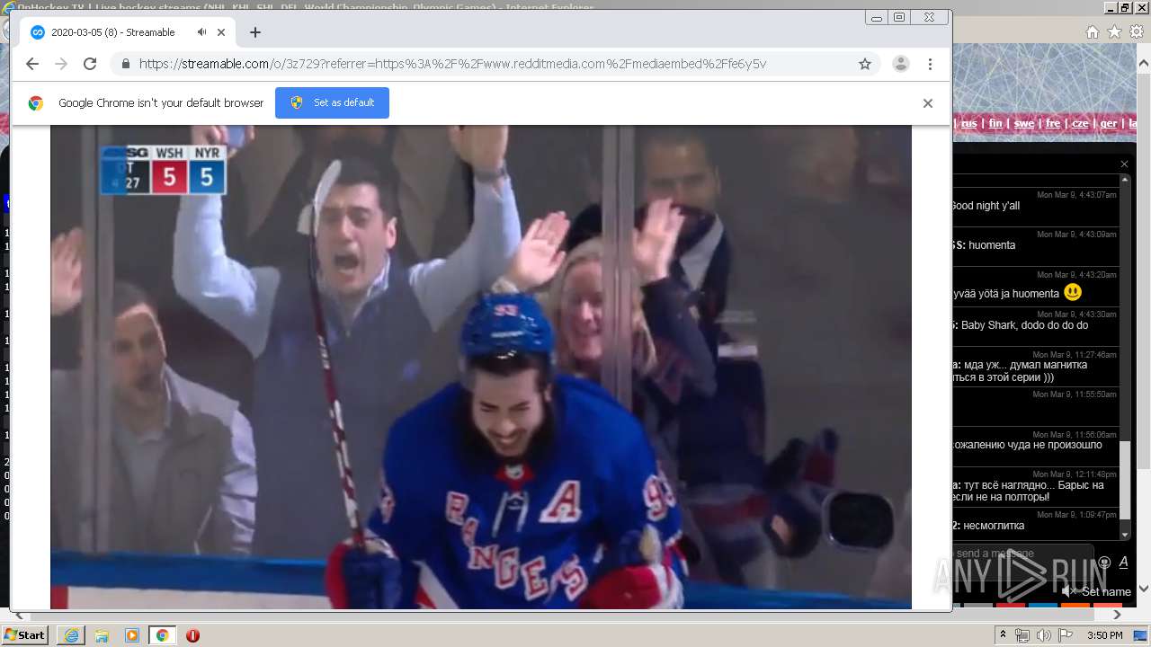1151x647 pixels.
Task: Click the 3:50 PM clock
Action: pos(1104,635)
